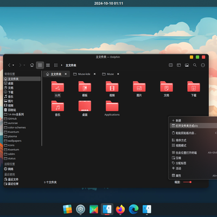Viewport: 217px width, 217px height.
Task: Select the 公共 folder icon
Action: [58, 87]
